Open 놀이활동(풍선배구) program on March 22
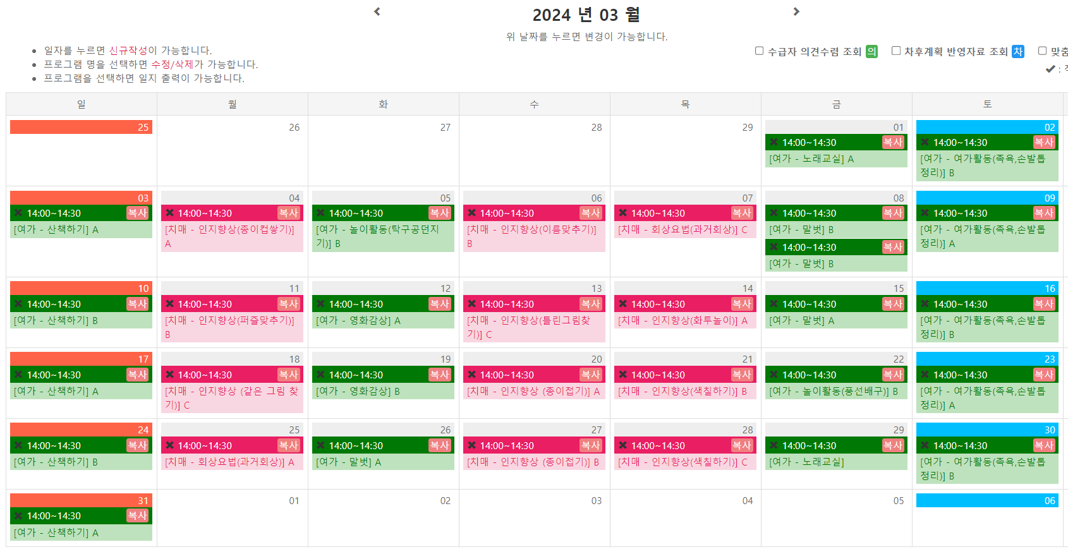This screenshot has width=1068, height=554. 834,392
